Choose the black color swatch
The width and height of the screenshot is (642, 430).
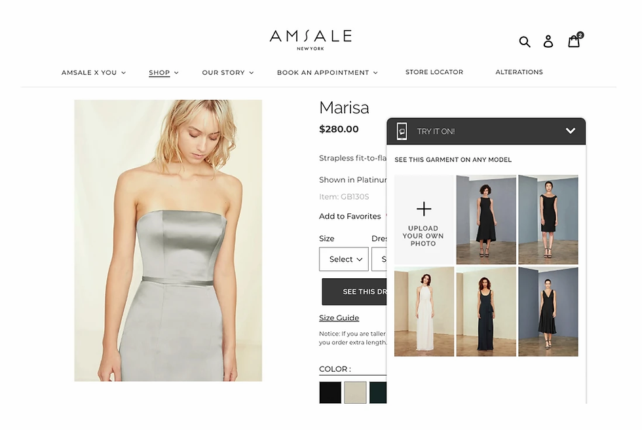click(x=330, y=392)
